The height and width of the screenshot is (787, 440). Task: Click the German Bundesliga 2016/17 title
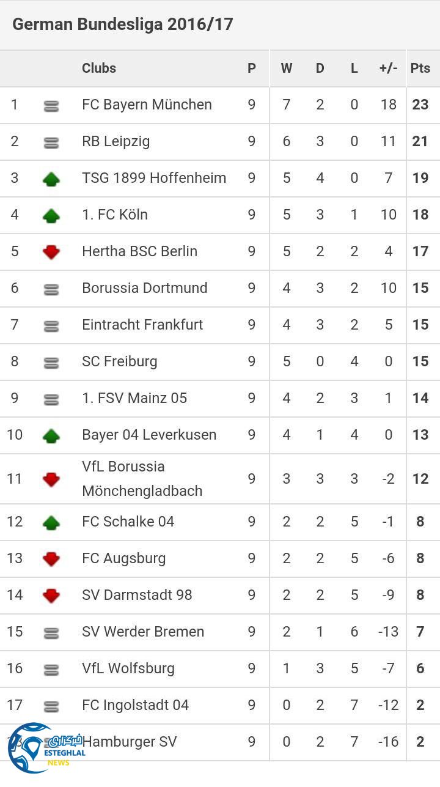123,24
